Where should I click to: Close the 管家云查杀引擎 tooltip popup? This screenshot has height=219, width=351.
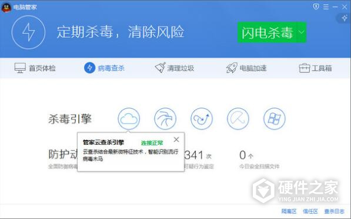[176, 140]
